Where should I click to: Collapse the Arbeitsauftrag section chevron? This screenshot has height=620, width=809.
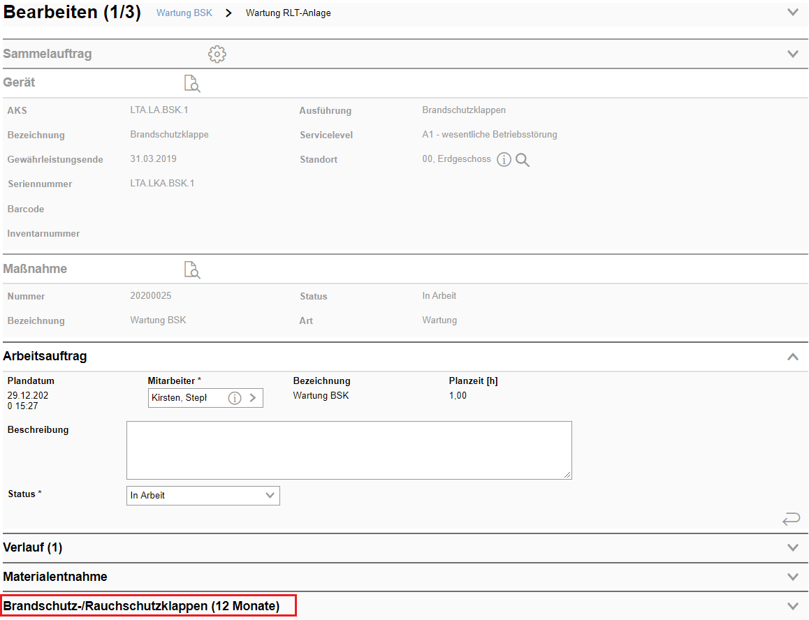click(792, 356)
